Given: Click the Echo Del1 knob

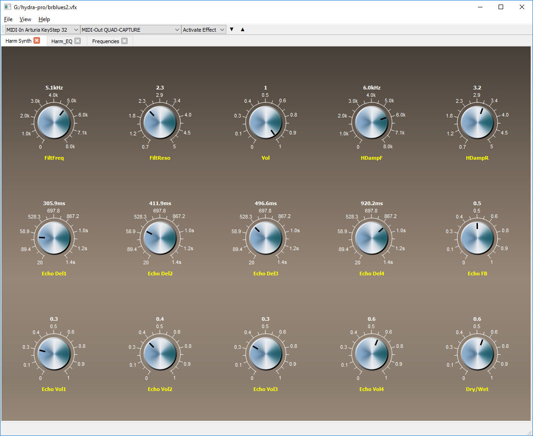Looking at the screenshot, I should pyautogui.click(x=54, y=238).
